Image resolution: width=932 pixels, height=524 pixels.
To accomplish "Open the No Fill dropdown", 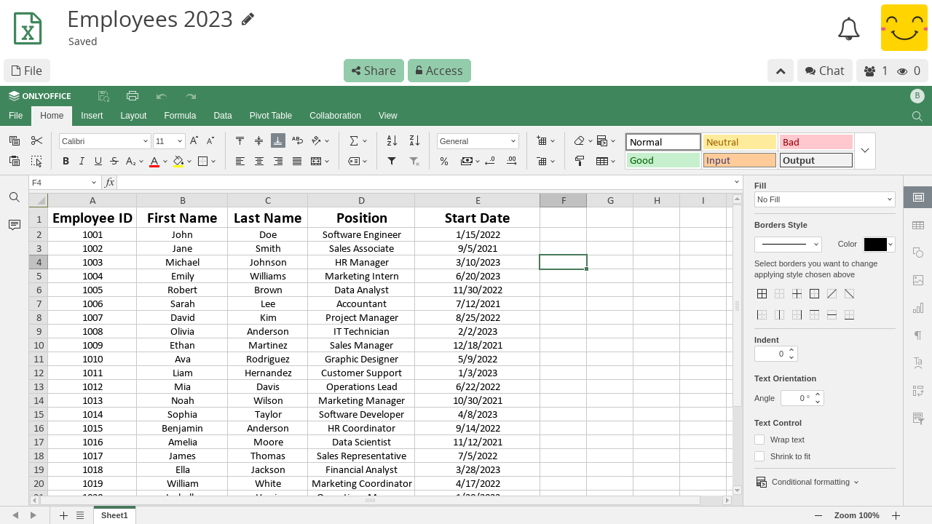I will pyautogui.click(x=824, y=199).
